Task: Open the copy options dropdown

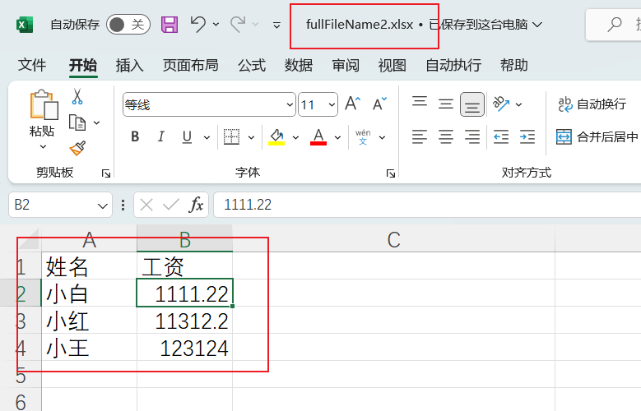Action: point(97,122)
